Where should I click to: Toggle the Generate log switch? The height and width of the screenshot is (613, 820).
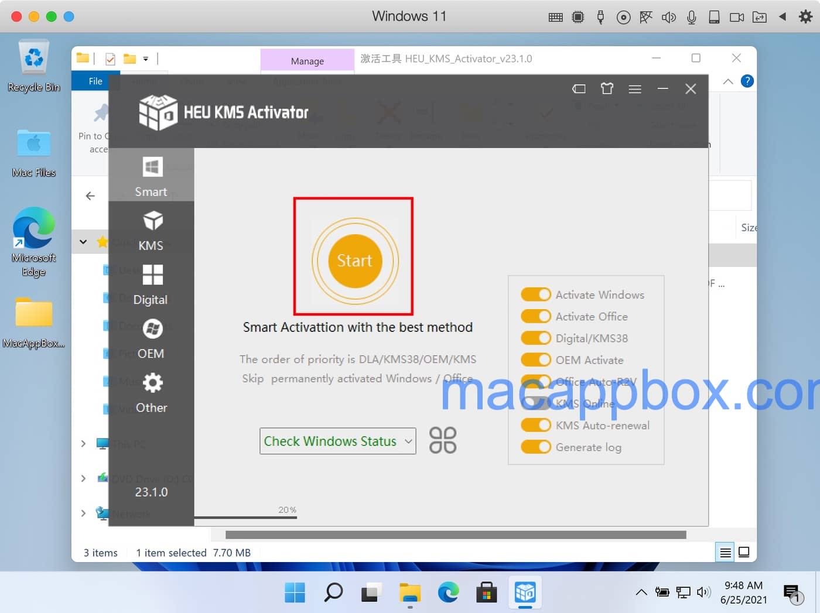536,447
